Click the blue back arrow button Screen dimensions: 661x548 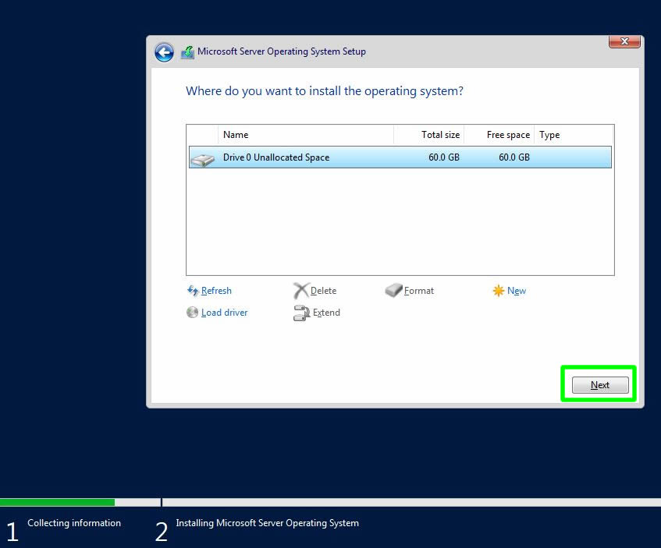164,52
